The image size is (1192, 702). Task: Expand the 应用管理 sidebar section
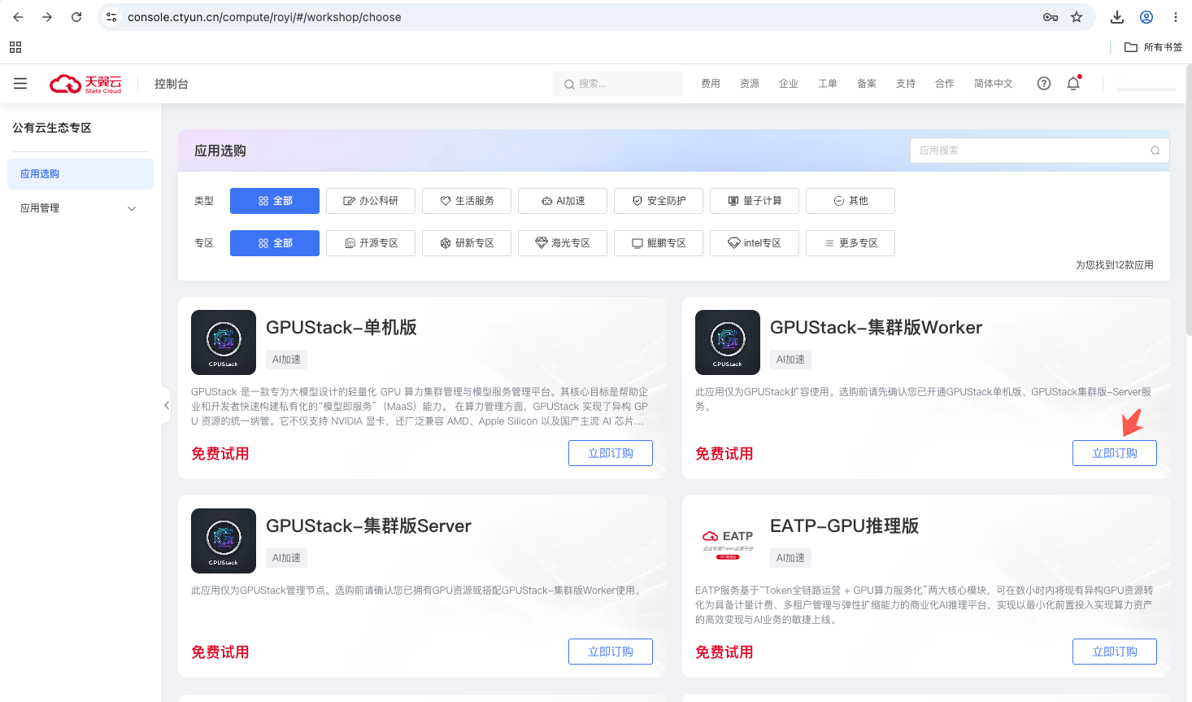pyautogui.click(x=80, y=208)
